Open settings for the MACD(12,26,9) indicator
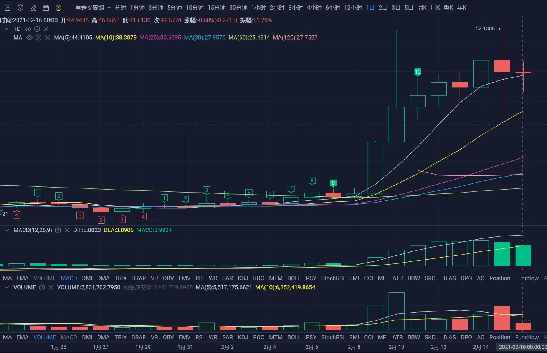547x353 pixels. 58,230
